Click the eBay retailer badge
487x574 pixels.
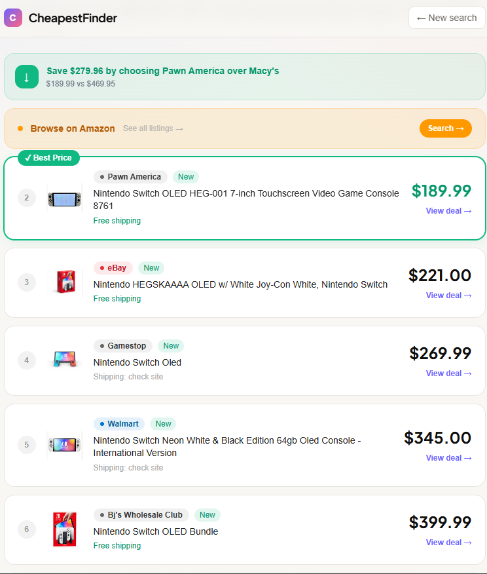coord(113,267)
